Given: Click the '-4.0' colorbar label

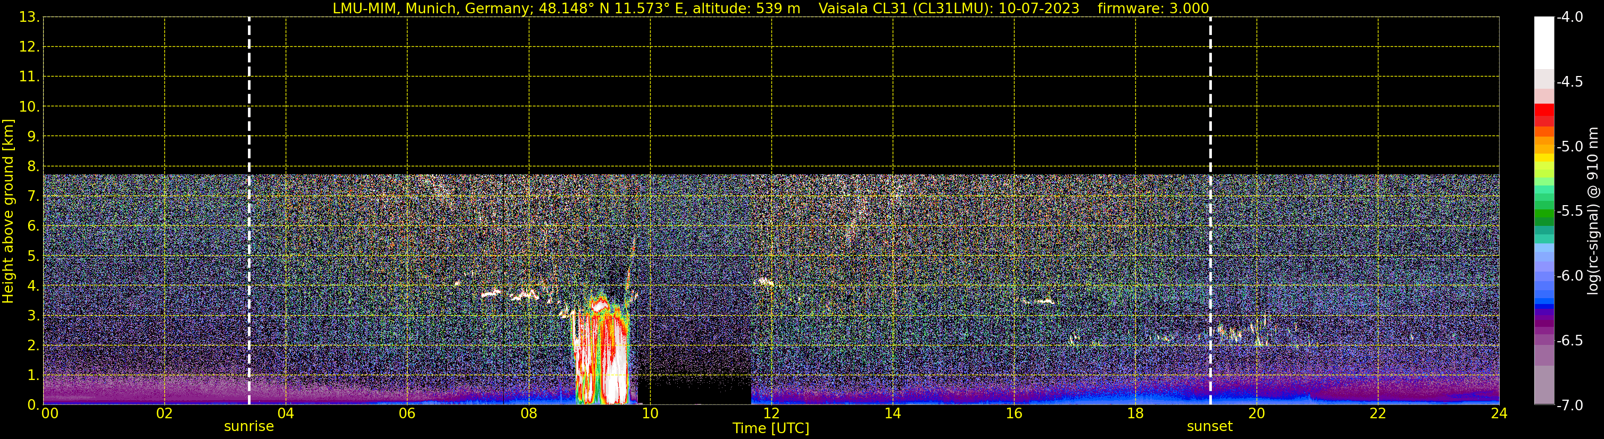Looking at the screenshot, I should 1569,18.
